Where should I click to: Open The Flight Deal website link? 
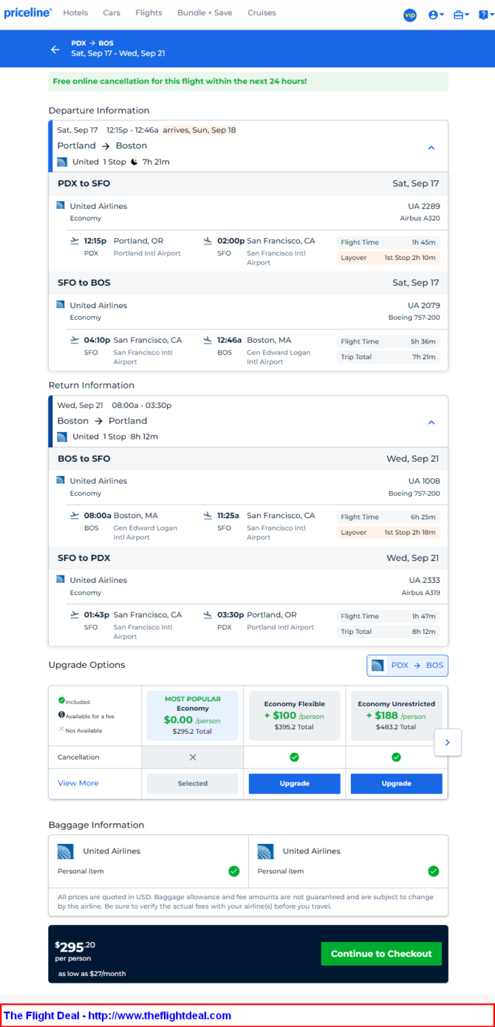tap(117, 1016)
